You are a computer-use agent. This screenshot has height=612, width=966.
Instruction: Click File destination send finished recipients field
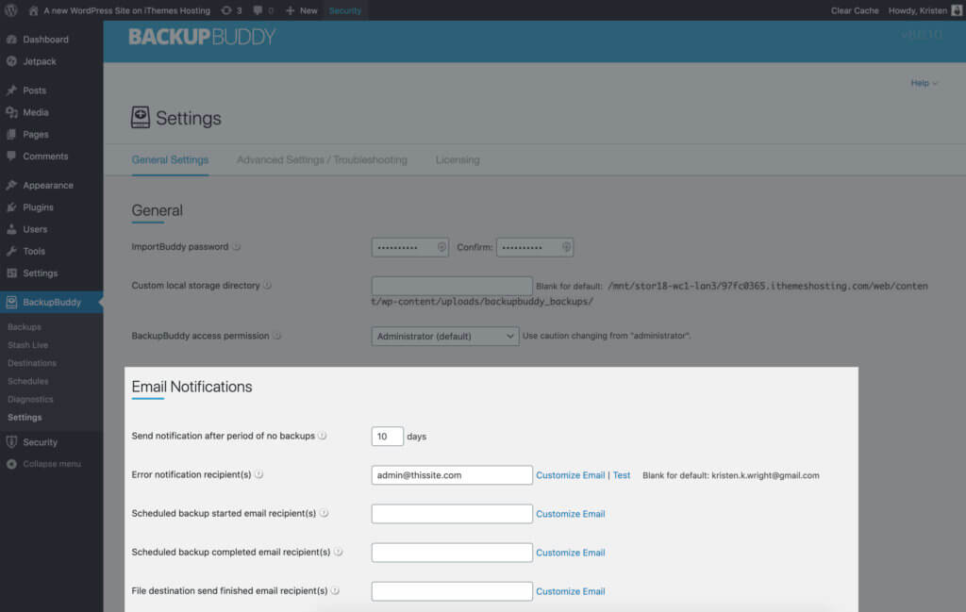point(452,591)
